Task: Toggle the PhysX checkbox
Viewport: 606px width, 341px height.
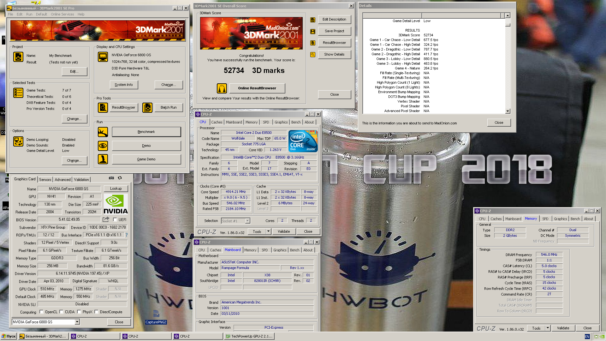Action: 79,312
